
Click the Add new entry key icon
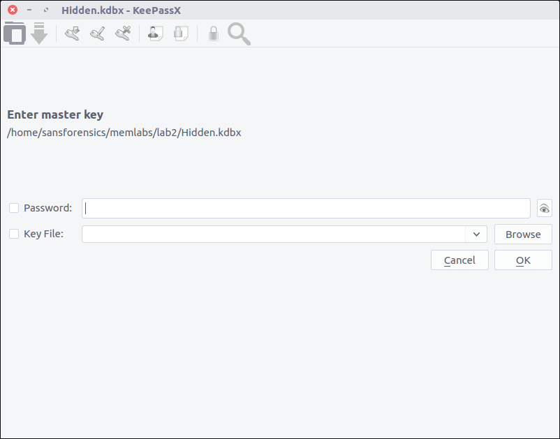72,34
